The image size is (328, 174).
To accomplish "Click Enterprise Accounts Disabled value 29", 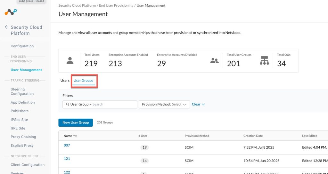I will (161, 64).
